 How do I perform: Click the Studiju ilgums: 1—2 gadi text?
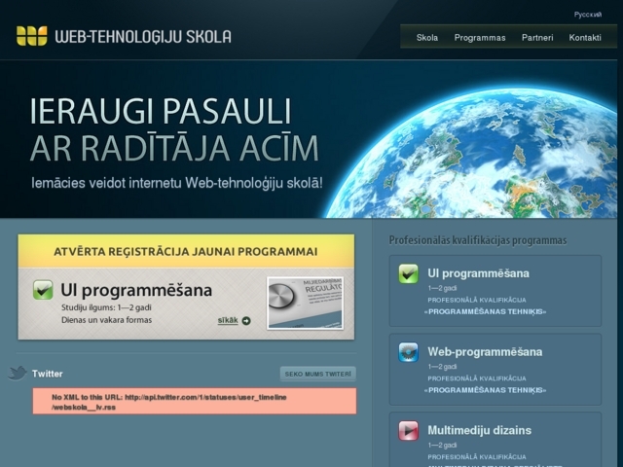click(106, 307)
